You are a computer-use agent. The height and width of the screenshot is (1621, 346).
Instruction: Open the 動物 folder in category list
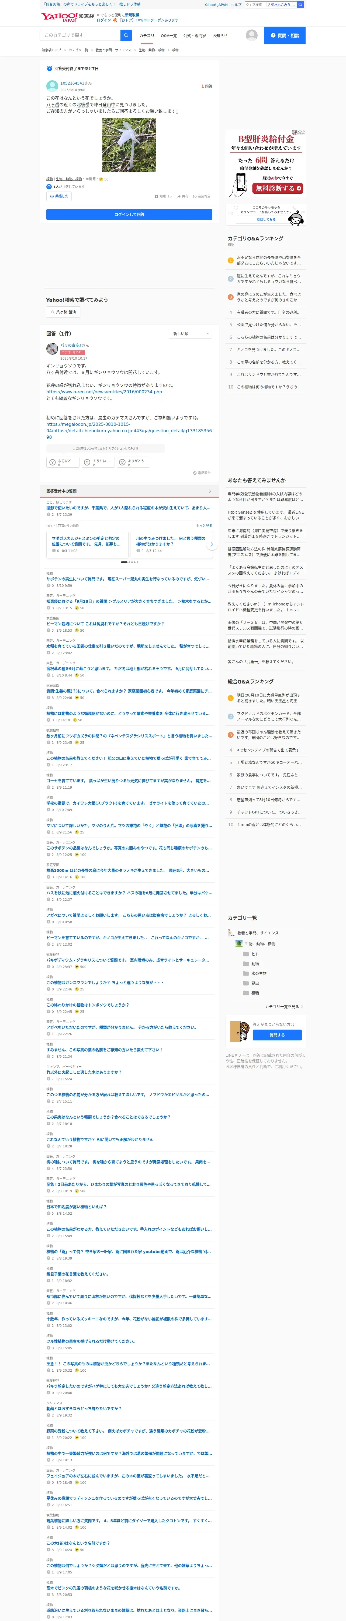[x=251, y=963]
